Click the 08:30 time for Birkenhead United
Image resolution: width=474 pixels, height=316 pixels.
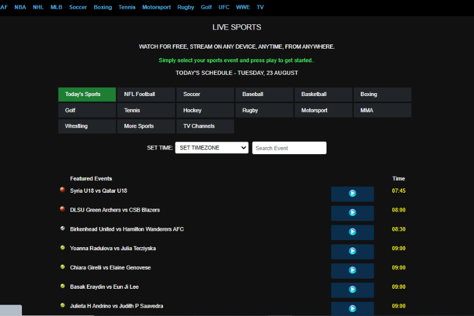click(399, 229)
